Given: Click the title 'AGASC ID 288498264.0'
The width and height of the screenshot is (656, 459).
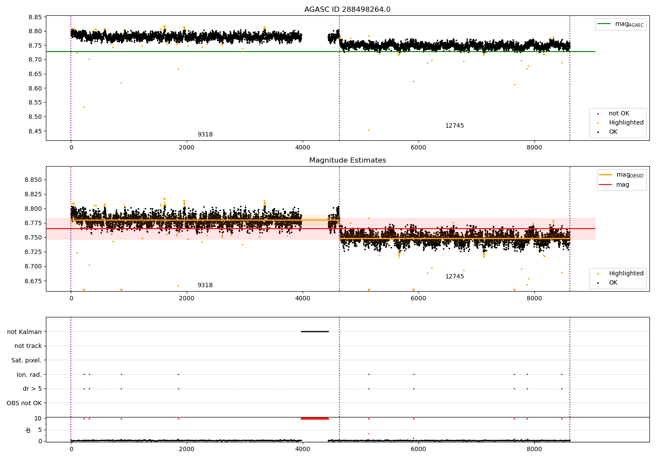Looking at the screenshot, I should tap(347, 9).
